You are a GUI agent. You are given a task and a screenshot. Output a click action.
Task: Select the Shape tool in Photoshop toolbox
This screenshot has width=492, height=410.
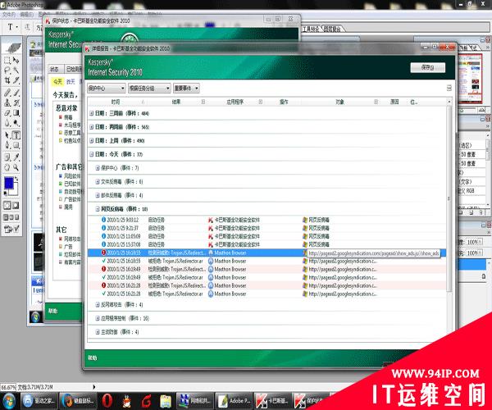click(x=16, y=145)
